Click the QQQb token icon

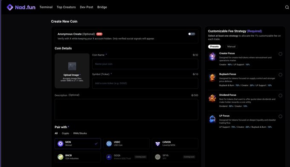pos(109,157)
